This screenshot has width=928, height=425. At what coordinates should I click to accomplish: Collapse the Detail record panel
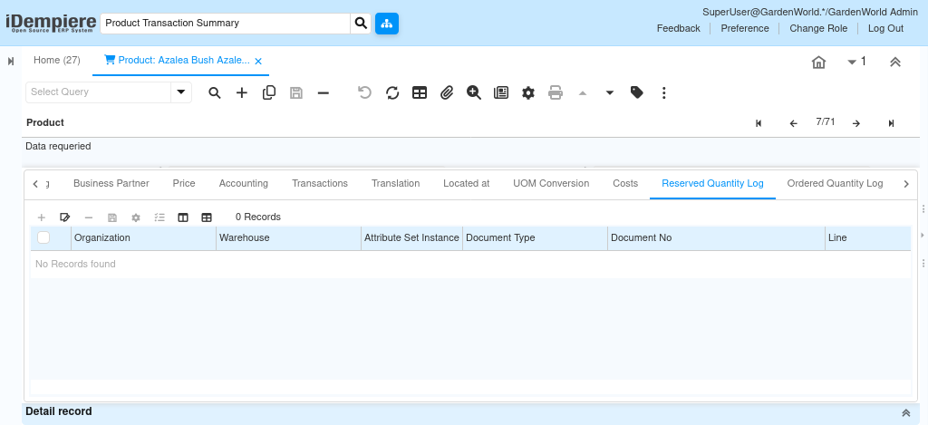tap(905, 412)
